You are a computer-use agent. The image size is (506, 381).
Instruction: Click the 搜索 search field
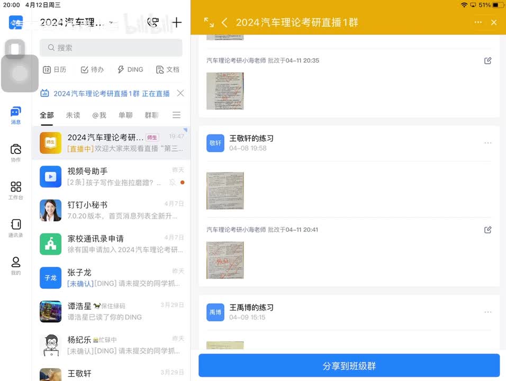click(111, 48)
